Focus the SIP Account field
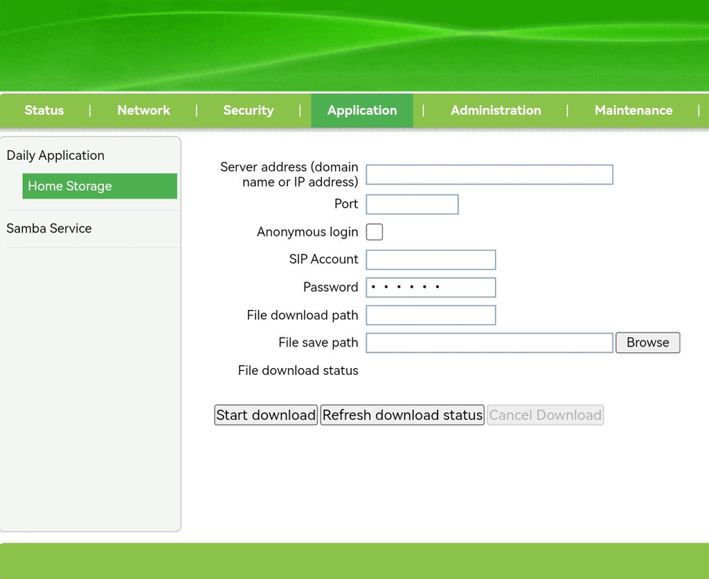 click(431, 259)
